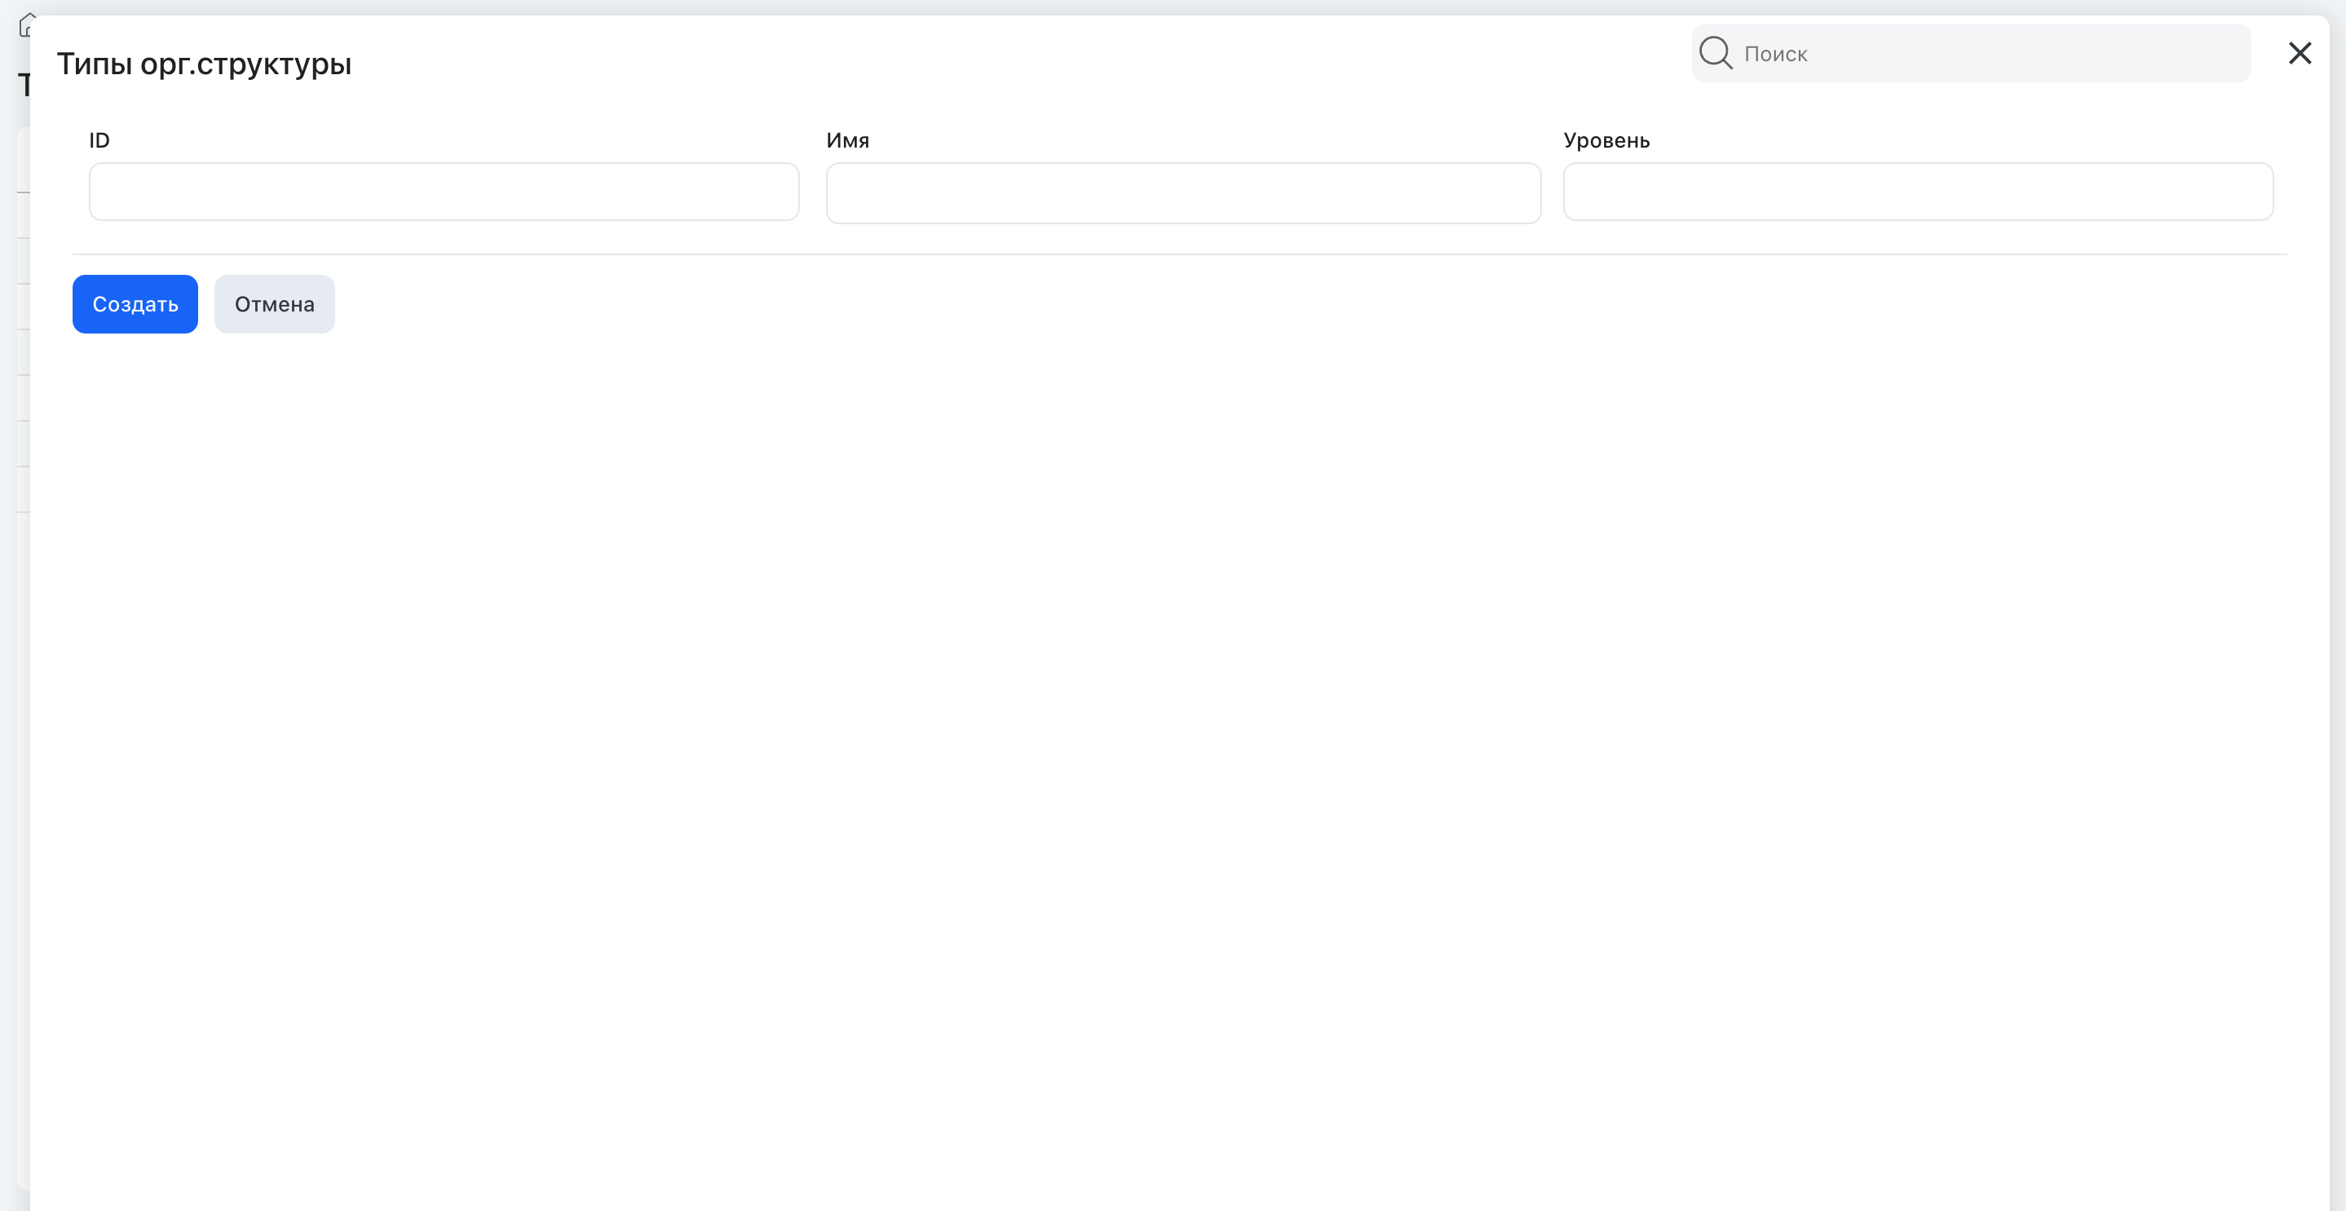Click the Уровень label
Image resolution: width=2346 pixels, height=1211 pixels.
[1606, 140]
